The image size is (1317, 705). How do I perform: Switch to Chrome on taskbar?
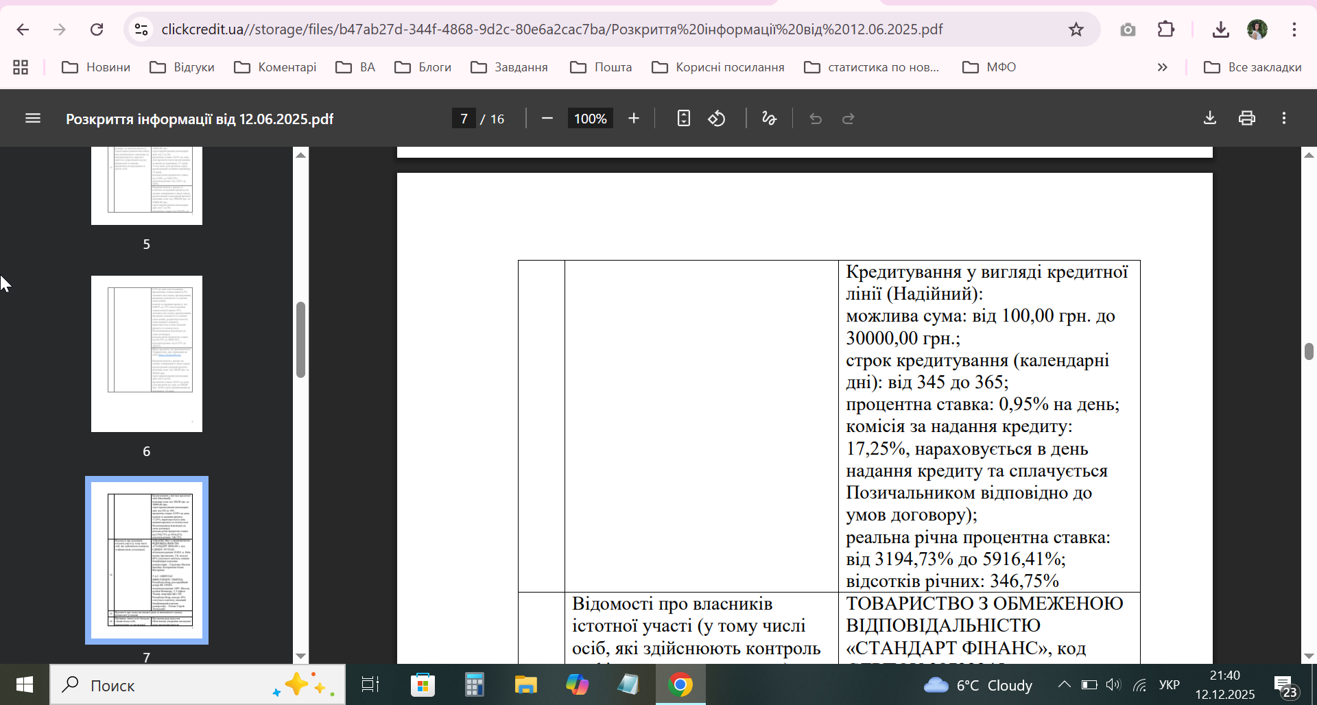click(x=680, y=684)
